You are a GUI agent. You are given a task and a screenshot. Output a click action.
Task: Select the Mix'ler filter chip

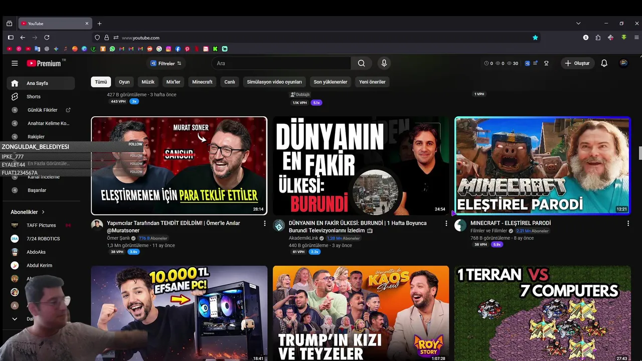point(173,82)
